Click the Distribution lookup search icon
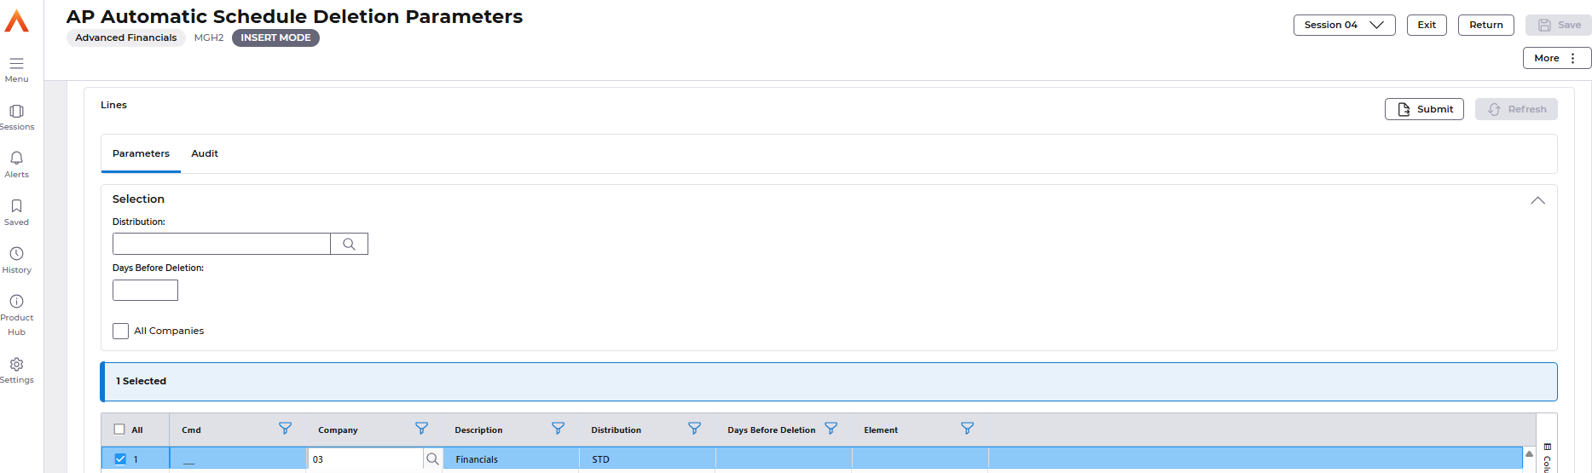 [x=349, y=244]
